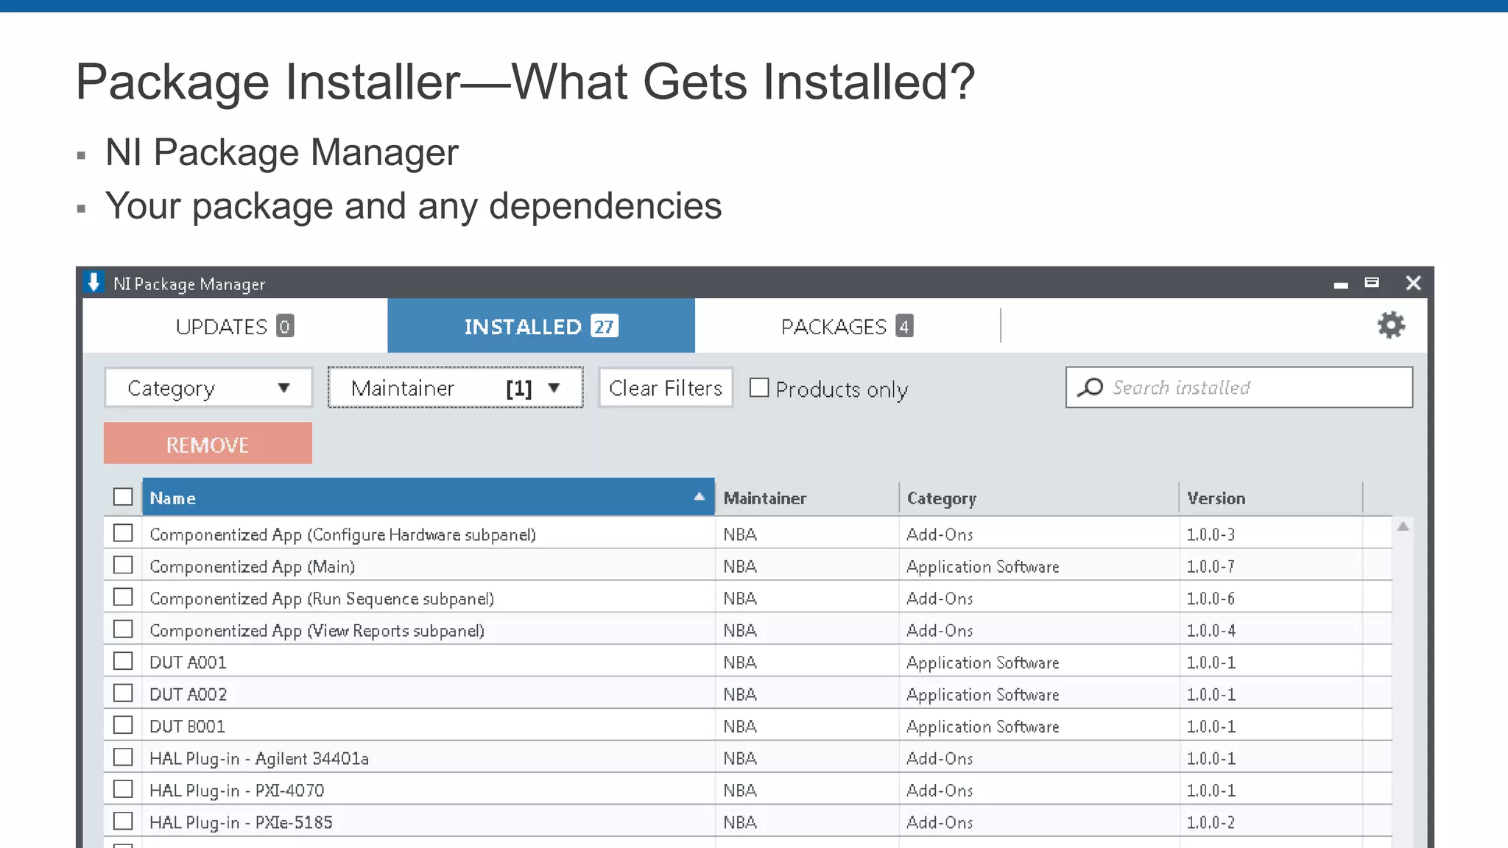
Task: Switch to the UPDATES tab
Action: 235,326
